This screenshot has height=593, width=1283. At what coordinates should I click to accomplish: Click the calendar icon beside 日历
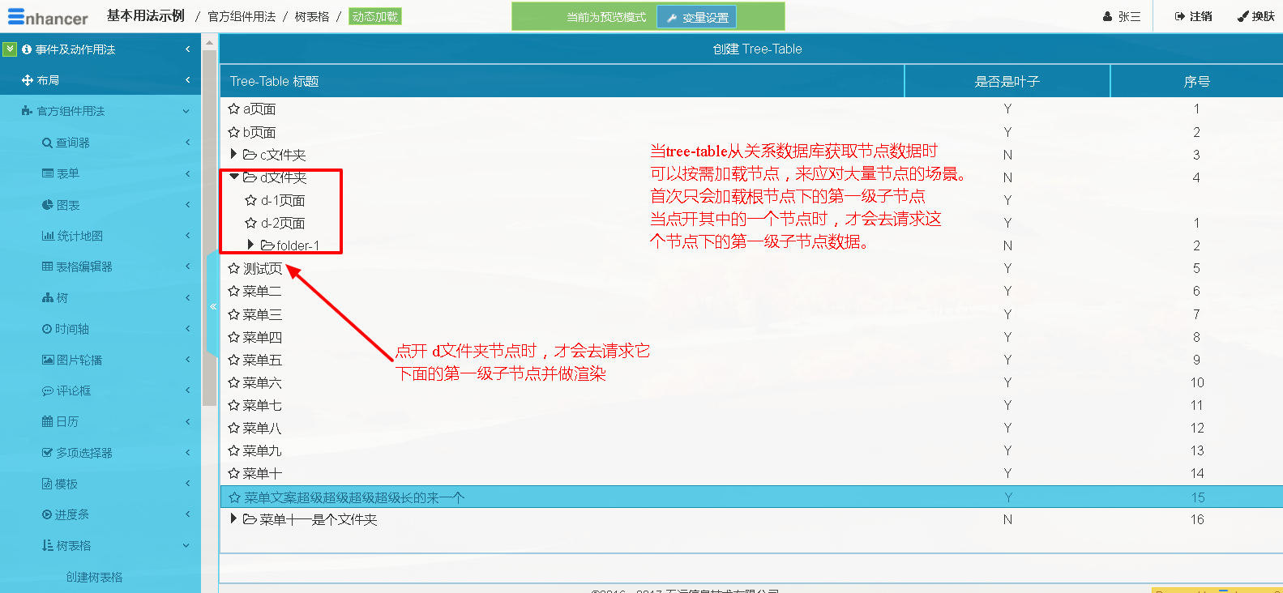[x=47, y=421]
